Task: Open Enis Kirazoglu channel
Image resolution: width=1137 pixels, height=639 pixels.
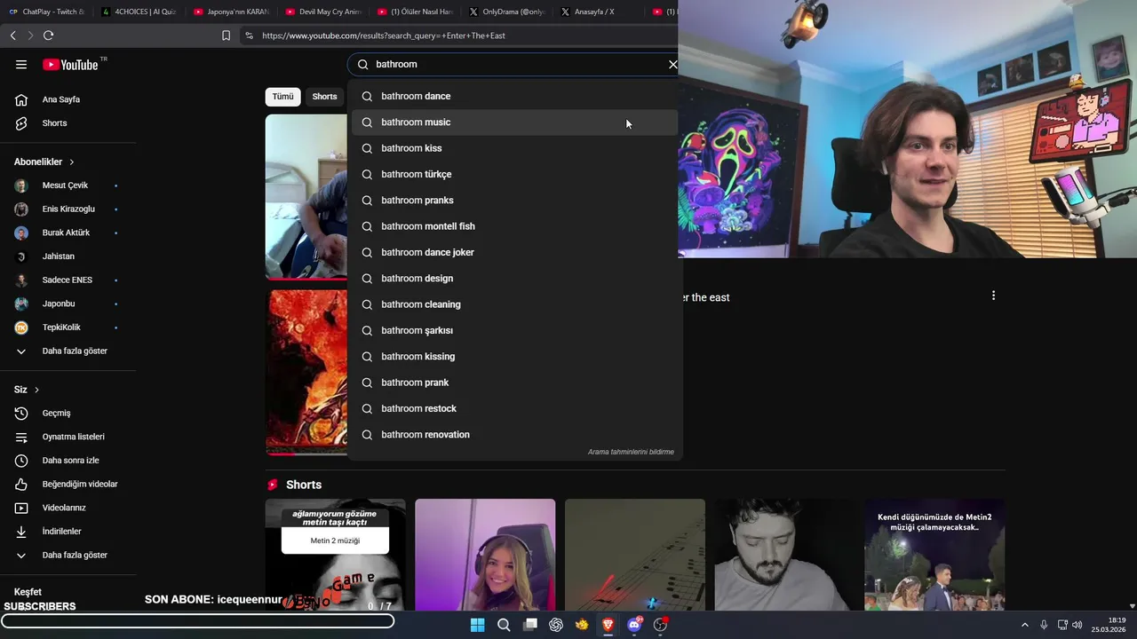Action: (x=68, y=209)
